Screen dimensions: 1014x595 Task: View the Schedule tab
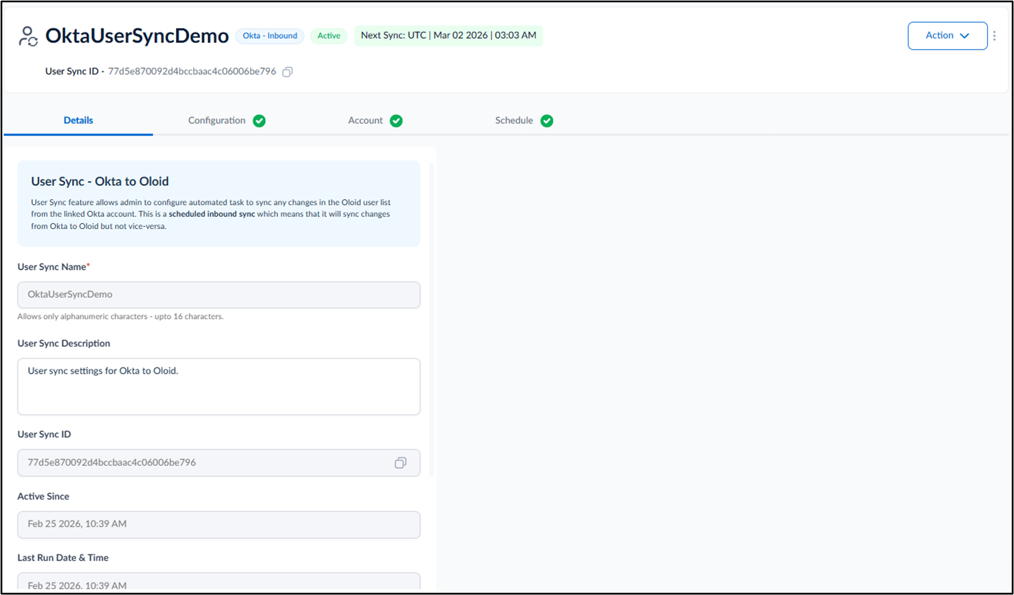click(524, 120)
